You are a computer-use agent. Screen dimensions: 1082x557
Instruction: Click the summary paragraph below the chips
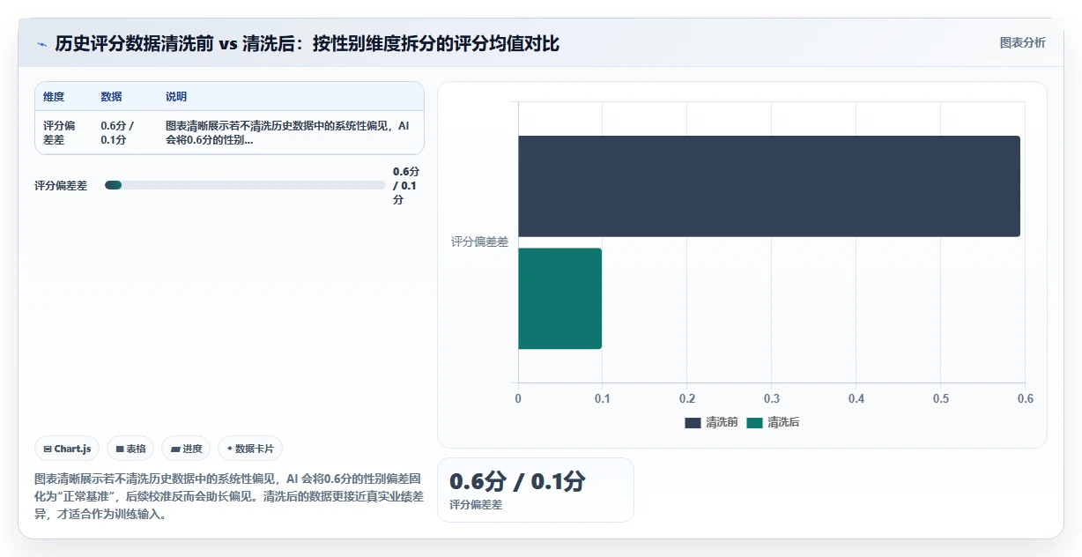coord(229,496)
